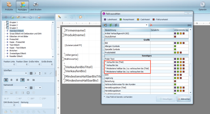Select the Allergen-Symbole field row

[x=147, y=46]
